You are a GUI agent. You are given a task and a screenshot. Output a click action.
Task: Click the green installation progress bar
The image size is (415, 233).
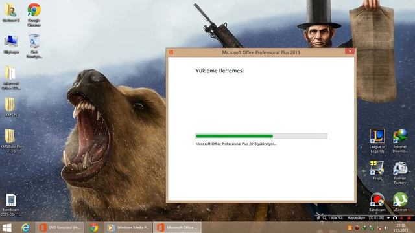pos(261,136)
